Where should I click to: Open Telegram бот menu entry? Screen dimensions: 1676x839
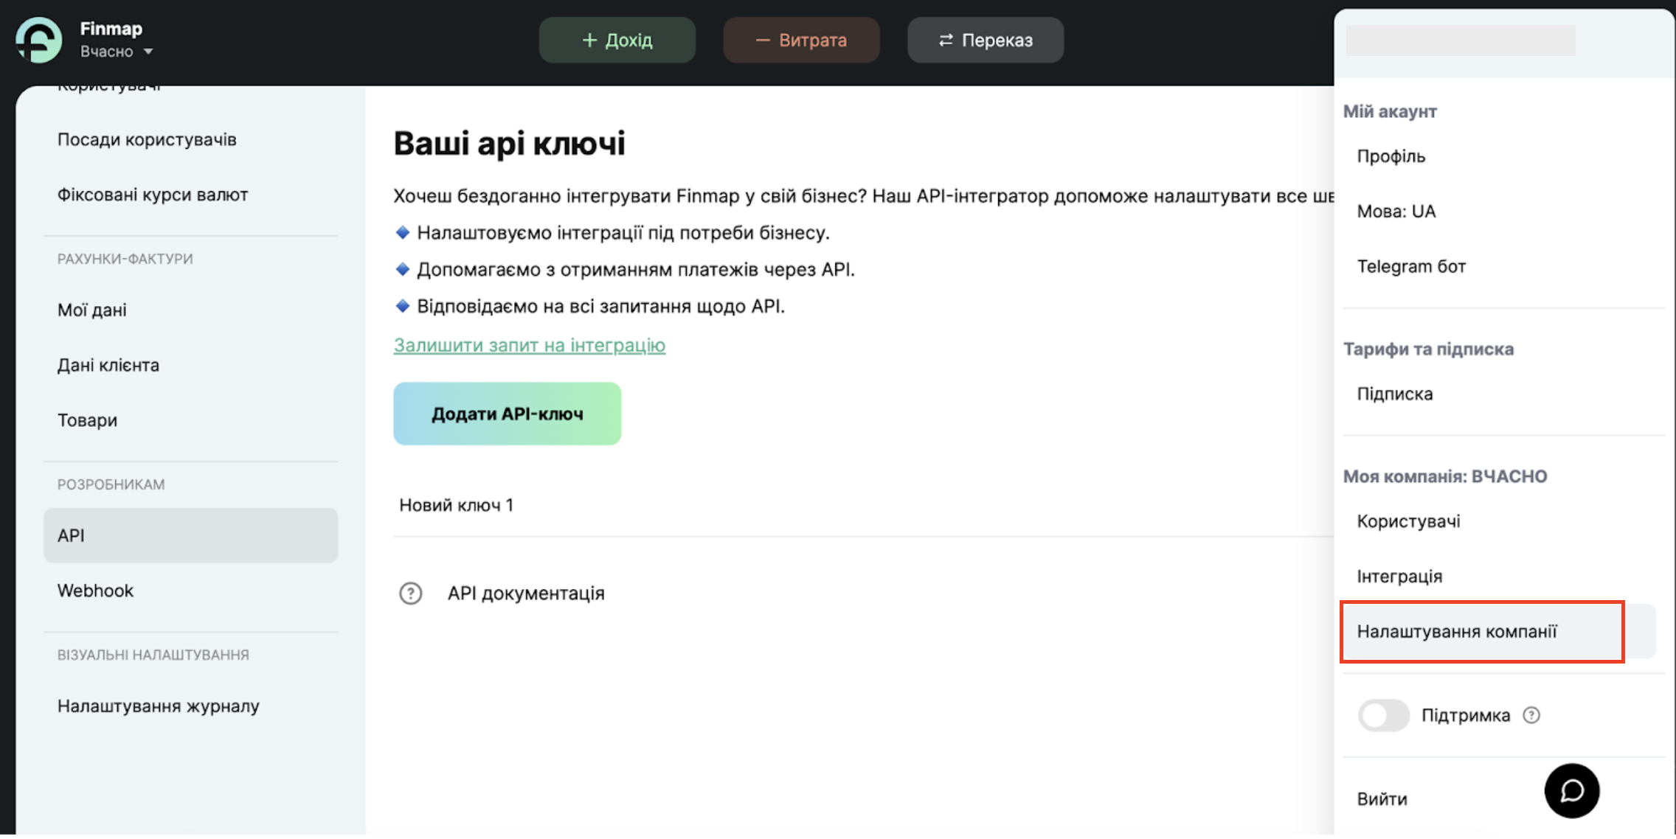[x=1411, y=266]
